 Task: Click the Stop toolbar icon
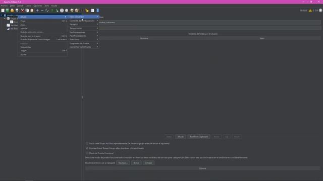(x=62, y=10)
